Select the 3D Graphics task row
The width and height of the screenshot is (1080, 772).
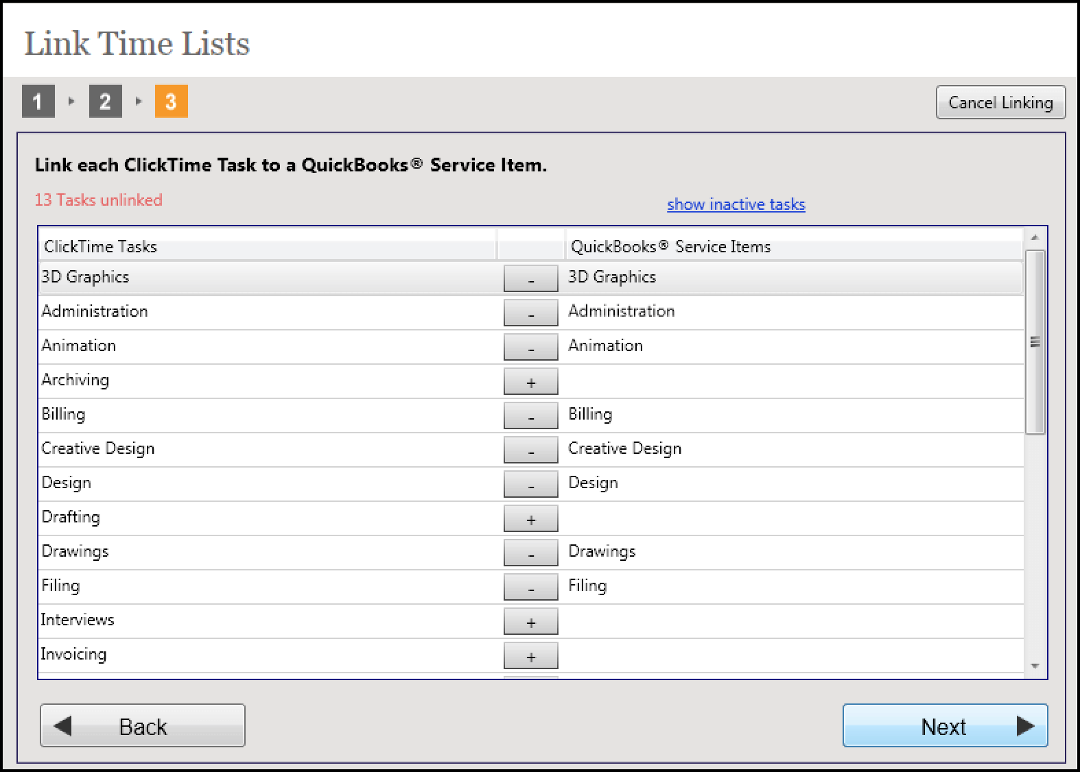point(530,278)
